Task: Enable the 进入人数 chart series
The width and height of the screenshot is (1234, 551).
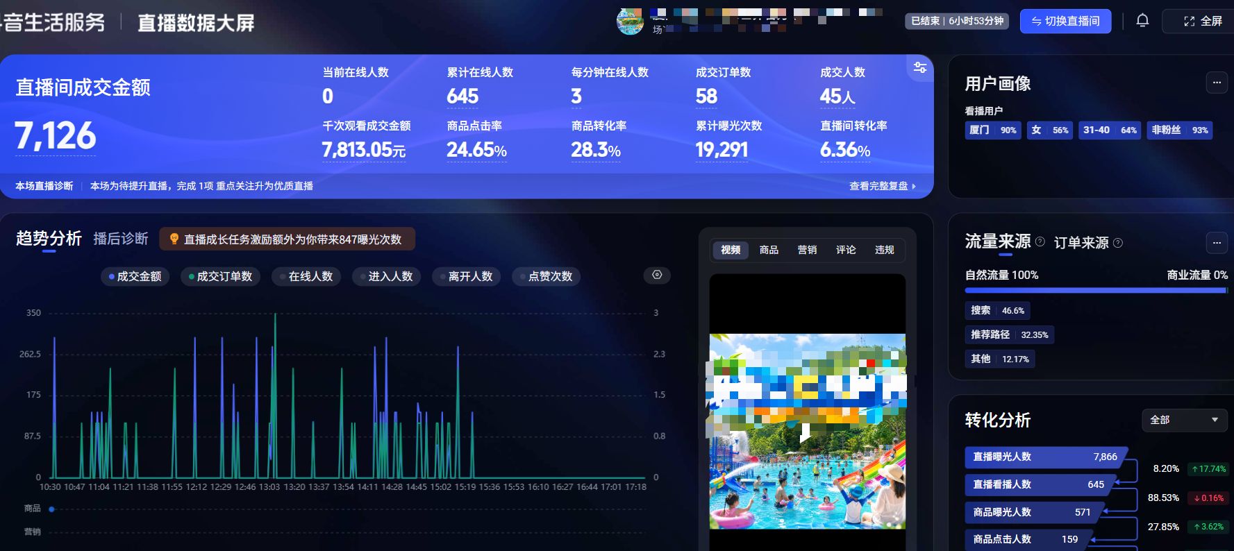Action: [387, 276]
